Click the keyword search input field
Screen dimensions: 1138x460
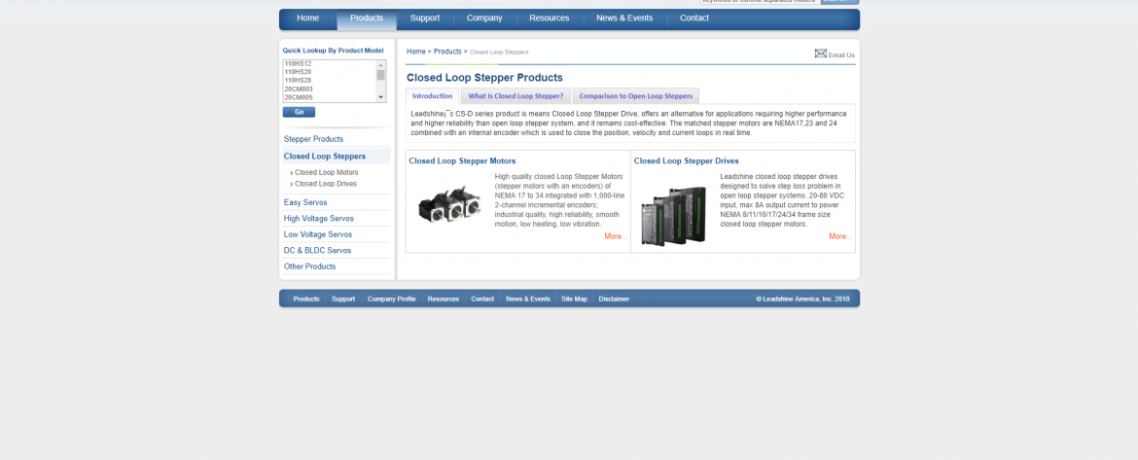tap(759, 1)
